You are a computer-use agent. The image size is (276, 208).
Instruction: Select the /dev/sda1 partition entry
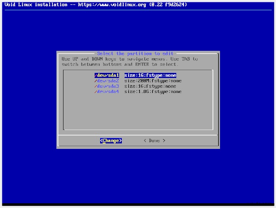pyautogui.click(x=107, y=75)
